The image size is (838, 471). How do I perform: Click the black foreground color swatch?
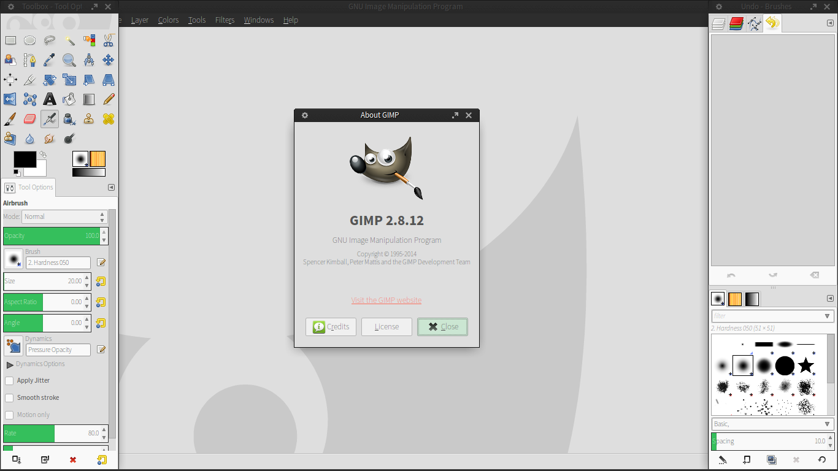tap(25, 159)
